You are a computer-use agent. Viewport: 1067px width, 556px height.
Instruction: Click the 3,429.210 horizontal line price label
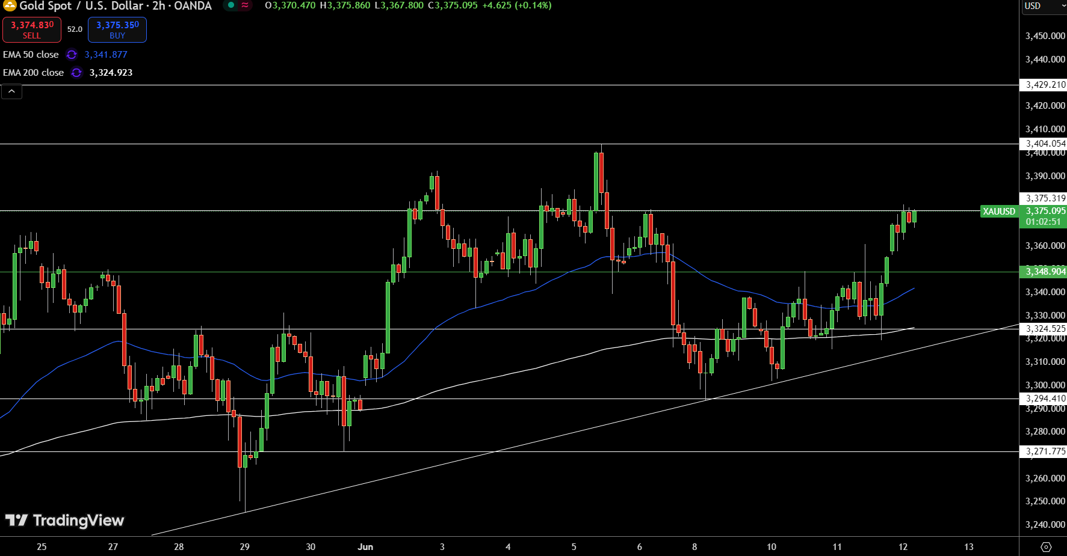pyautogui.click(x=1044, y=85)
